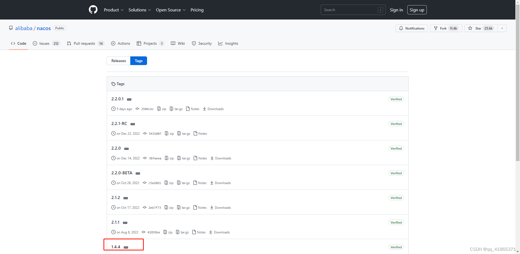This screenshot has height=254, width=520.
Task: Download tar.gz for tag 2.2.0-BETA
Action: pos(183,183)
